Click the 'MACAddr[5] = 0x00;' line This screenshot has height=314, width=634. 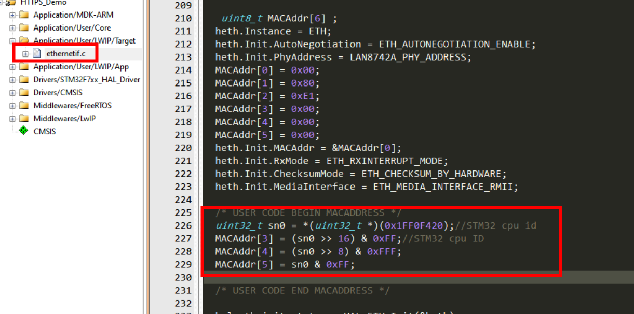click(267, 135)
